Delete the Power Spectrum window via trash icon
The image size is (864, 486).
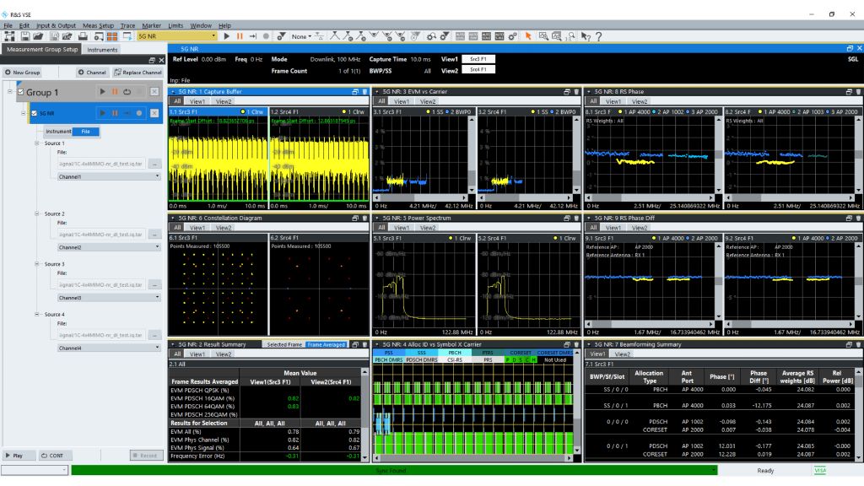coord(575,219)
